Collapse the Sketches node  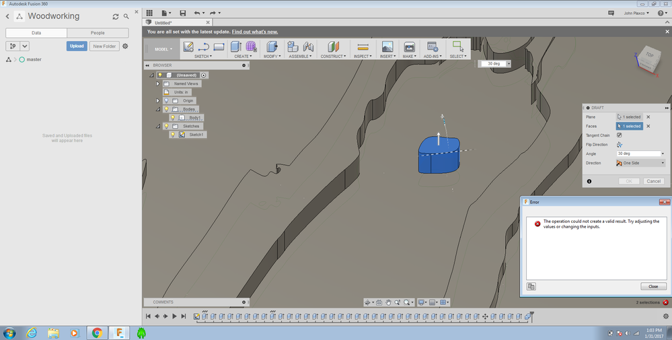pyautogui.click(x=157, y=126)
